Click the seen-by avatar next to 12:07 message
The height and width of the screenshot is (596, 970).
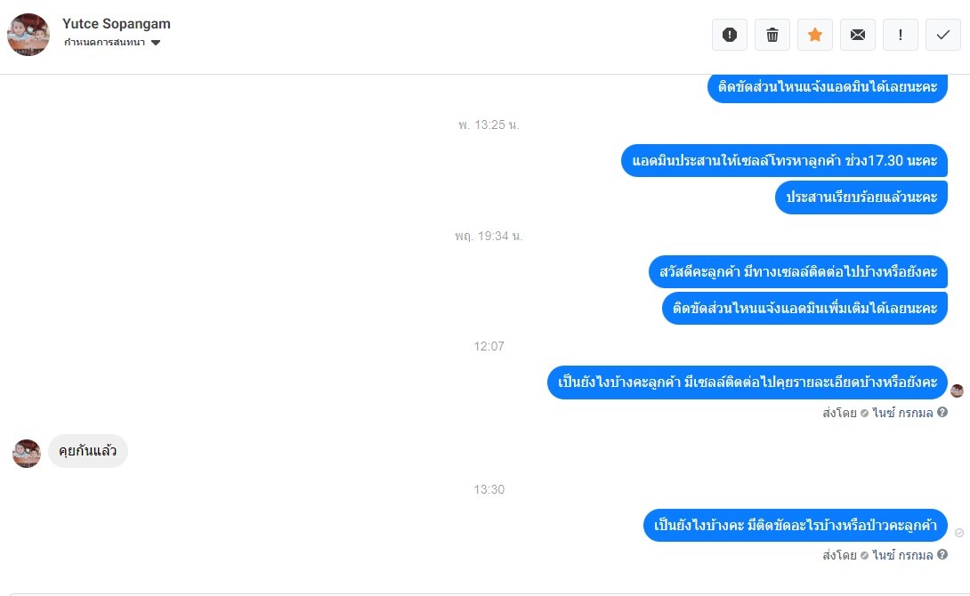957,391
